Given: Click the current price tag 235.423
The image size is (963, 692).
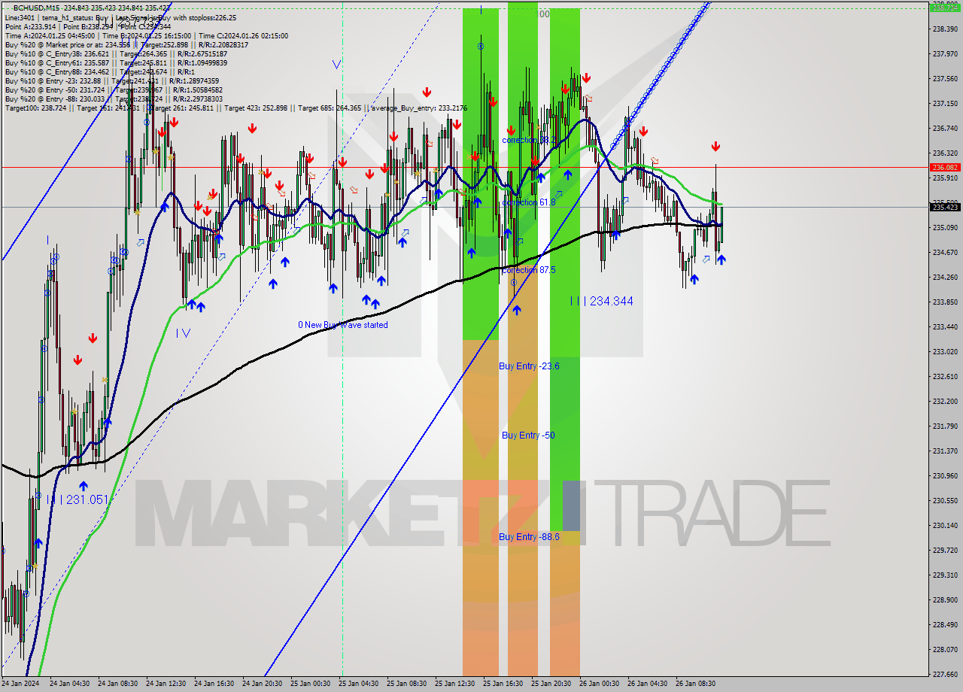Looking at the screenshot, I should tap(945, 207).
